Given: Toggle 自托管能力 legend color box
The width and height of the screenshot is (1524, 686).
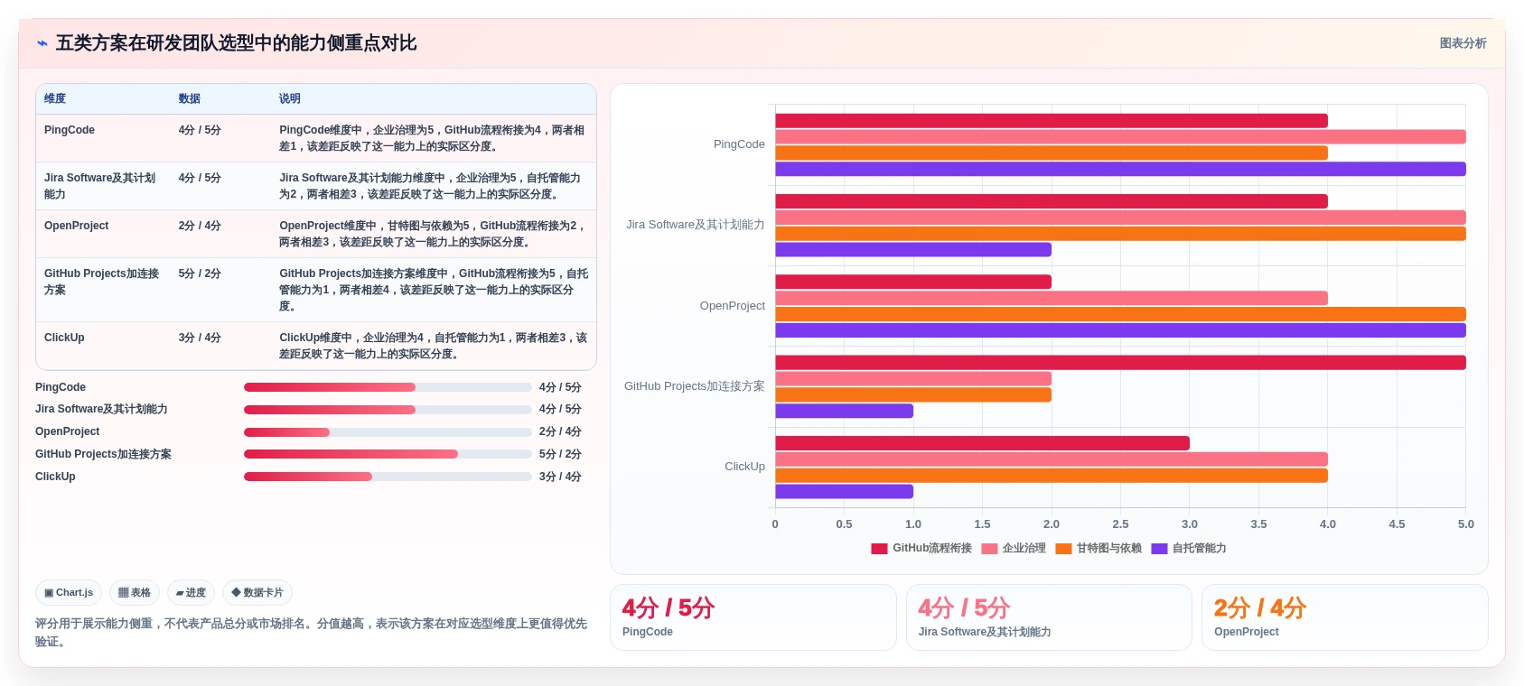Looking at the screenshot, I should click(1159, 549).
